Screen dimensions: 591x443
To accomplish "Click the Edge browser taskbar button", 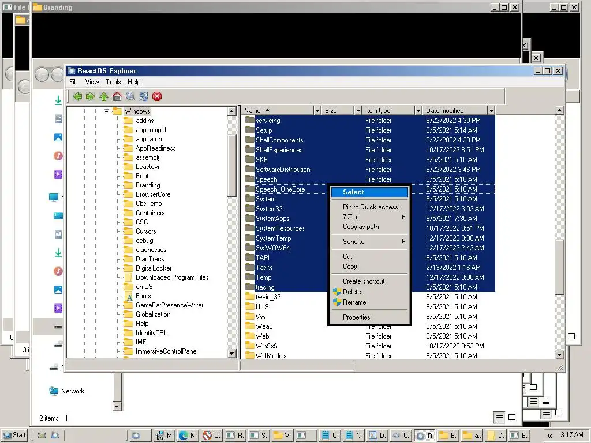I will (188, 436).
